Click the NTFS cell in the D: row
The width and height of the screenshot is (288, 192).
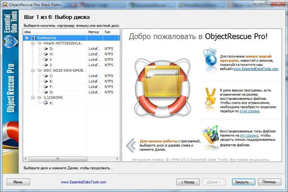tap(109, 49)
